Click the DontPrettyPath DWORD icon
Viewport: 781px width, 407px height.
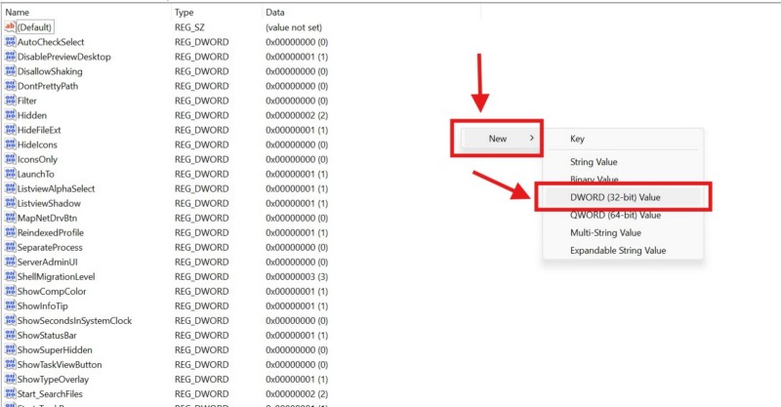(10, 86)
